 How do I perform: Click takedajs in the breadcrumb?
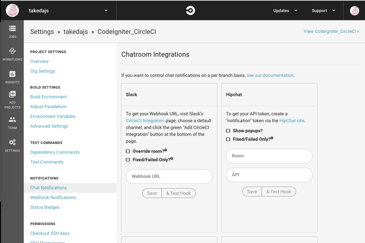pos(76,32)
